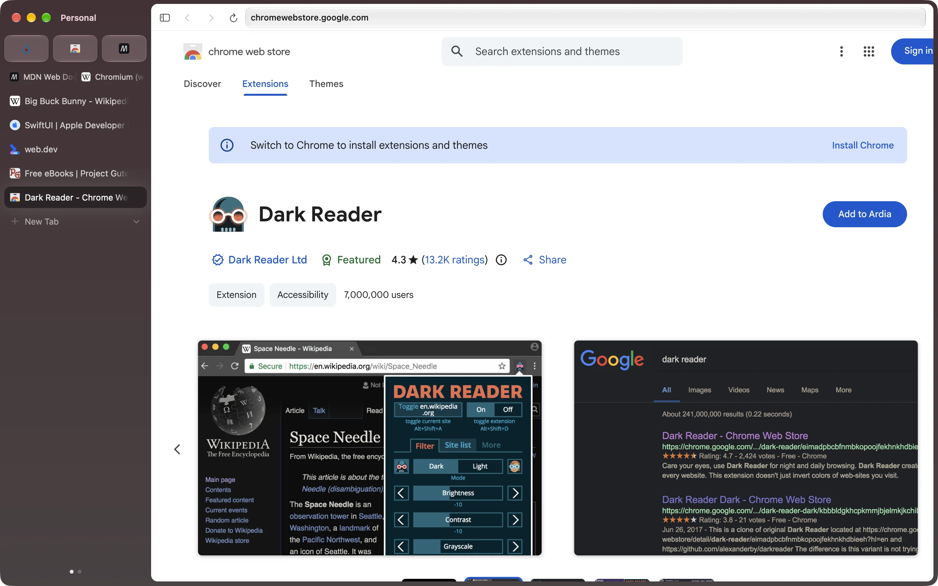Viewport: 938px width, 586px height.
Task: Switch to Dark Reader sidebar tab
Action: [x=76, y=197]
